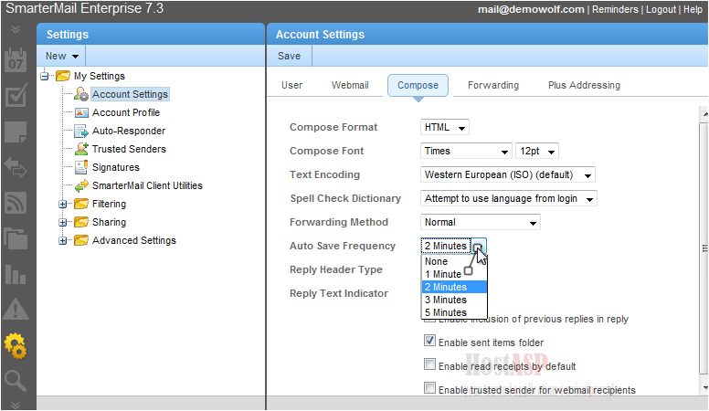
Task: Click the My Settings folder icon
Action: (63, 76)
